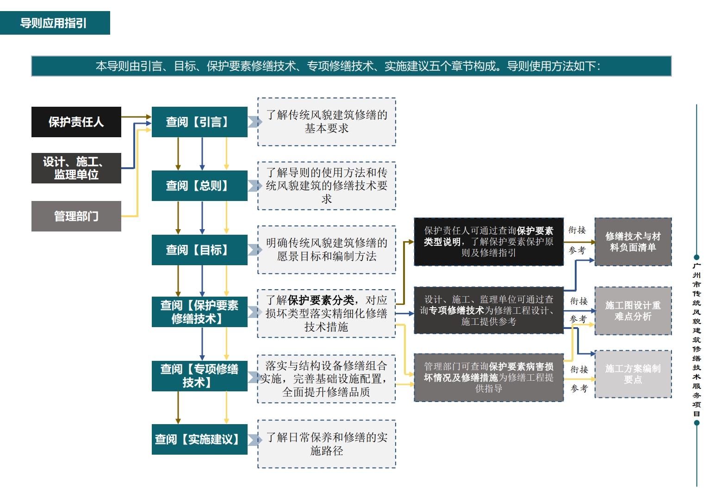Click the 管理部门可查询保护要素病害 gray box
Image resolution: width=715 pixels, height=493 pixels.
489,377
